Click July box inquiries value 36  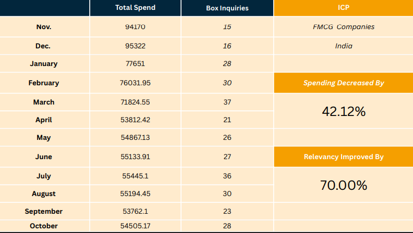point(227,176)
